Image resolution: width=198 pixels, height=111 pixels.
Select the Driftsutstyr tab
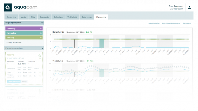[x=58, y=17]
